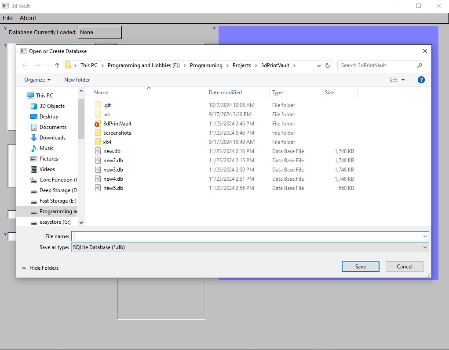
Task: Open the view options dropdown arrow
Action: tap(403, 80)
